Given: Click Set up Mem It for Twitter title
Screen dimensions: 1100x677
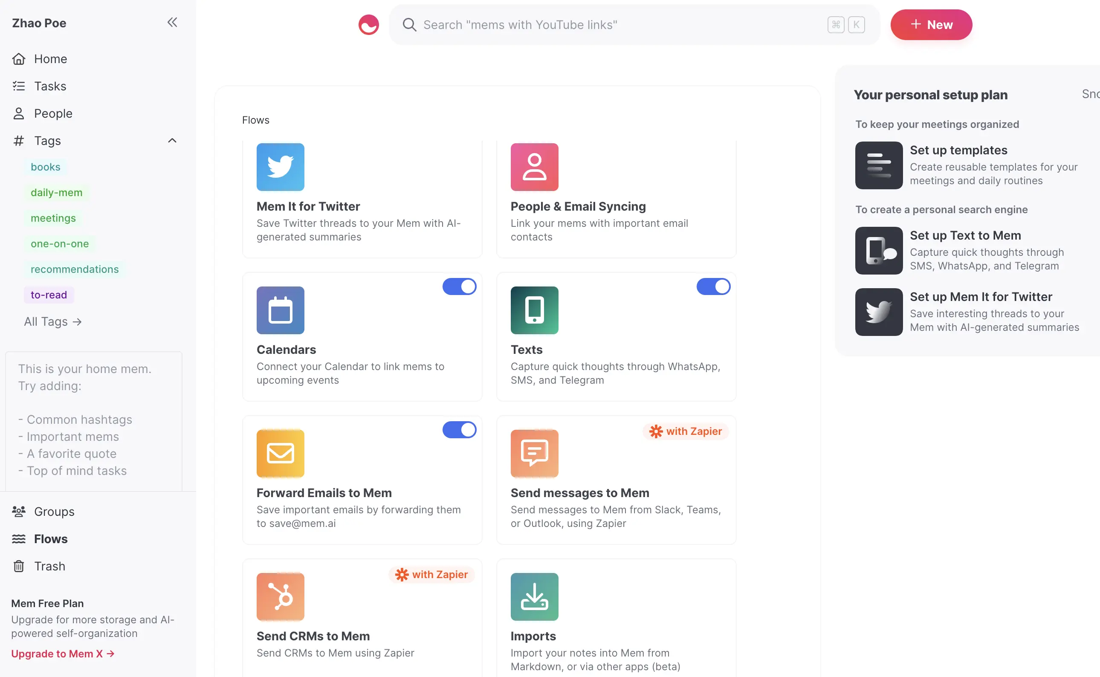Looking at the screenshot, I should pyautogui.click(x=981, y=297).
